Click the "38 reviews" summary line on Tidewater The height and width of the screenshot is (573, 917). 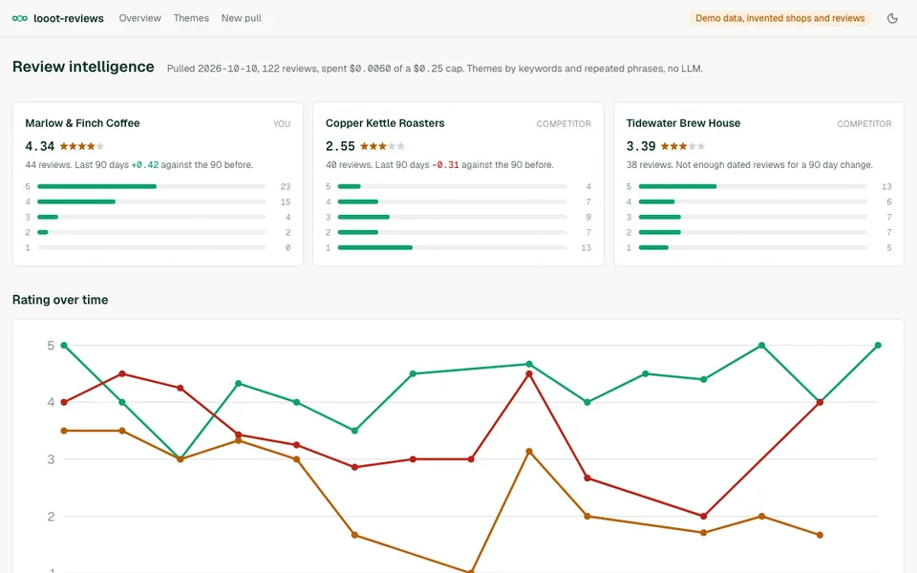click(x=749, y=165)
